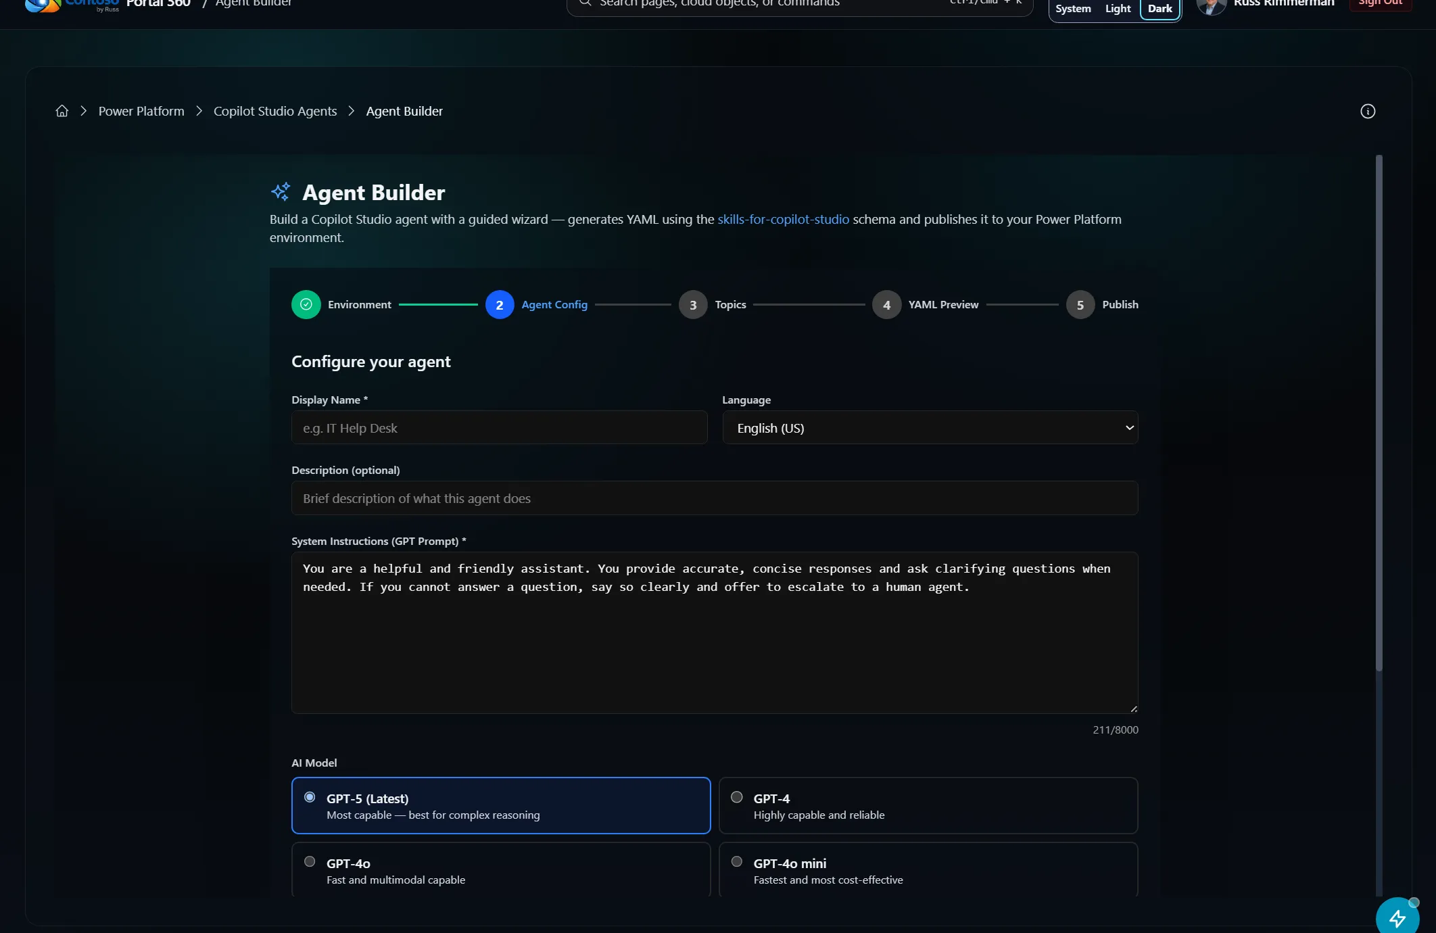Jump to step 5 Publish
The height and width of the screenshot is (933, 1436).
(x=1103, y=304)
